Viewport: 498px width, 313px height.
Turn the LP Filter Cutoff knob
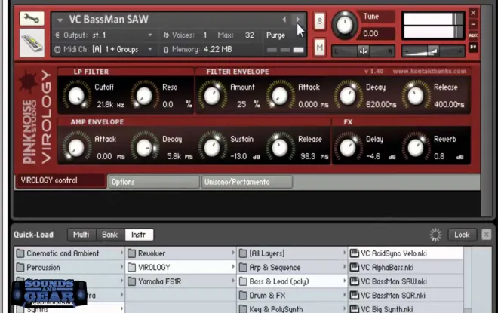76,96
